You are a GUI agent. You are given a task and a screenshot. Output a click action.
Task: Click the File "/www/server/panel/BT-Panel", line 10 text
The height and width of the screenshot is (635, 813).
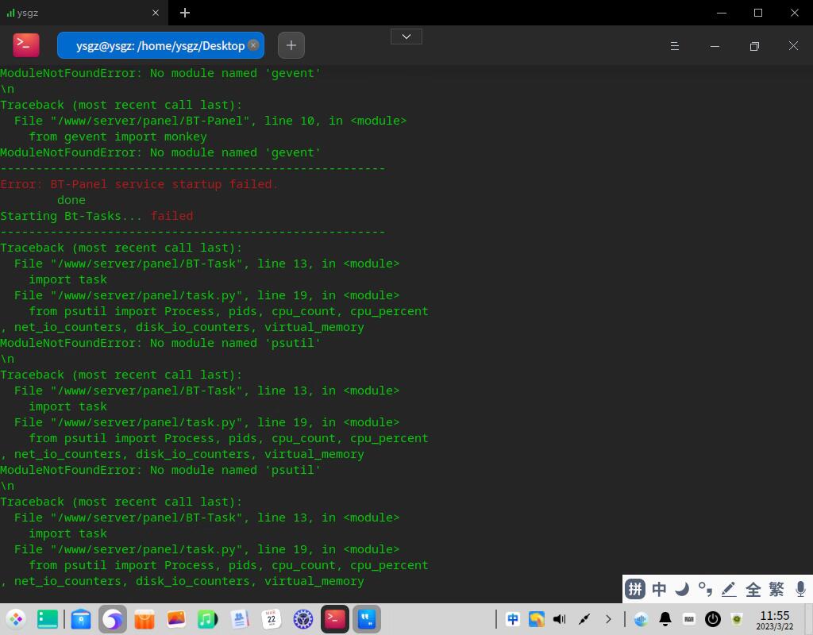[164, 121]
